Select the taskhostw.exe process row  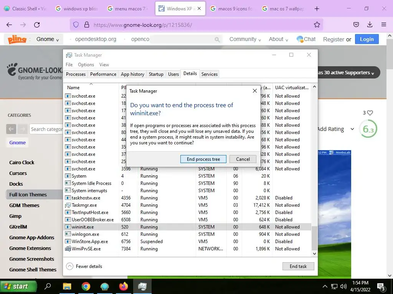click(x=187, y=198)
